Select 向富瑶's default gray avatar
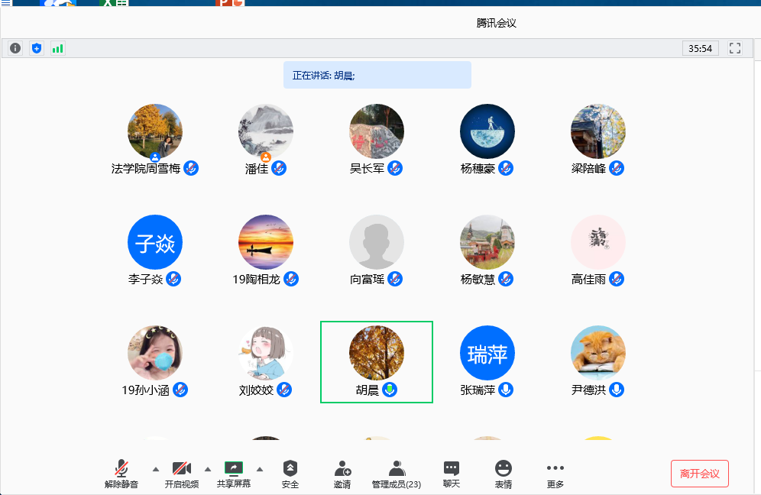 (x=377, y=242)
